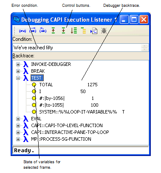
Task: Click the Condition field scroll up arrow
Action: pyautogui.click(x=144, y=46)
